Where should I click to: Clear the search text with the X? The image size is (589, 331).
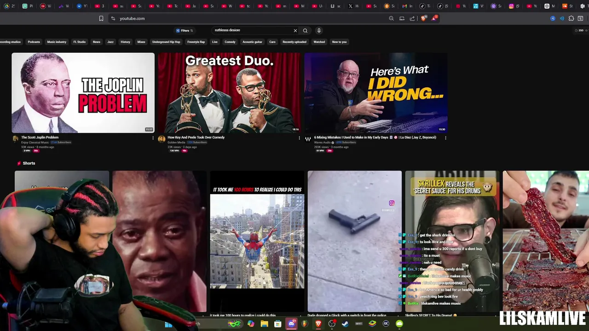tap(295, 30)
